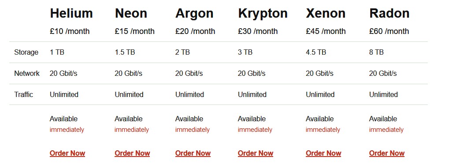Select the Radon plan heading
The width and height of the screenshot is (449, 168).
tap(390, 14)
